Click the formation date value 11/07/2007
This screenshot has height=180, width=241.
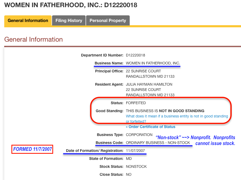coord(136,151)
